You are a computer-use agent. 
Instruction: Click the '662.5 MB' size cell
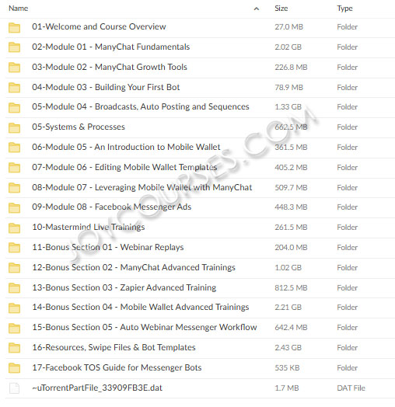[x=291, y=127]
